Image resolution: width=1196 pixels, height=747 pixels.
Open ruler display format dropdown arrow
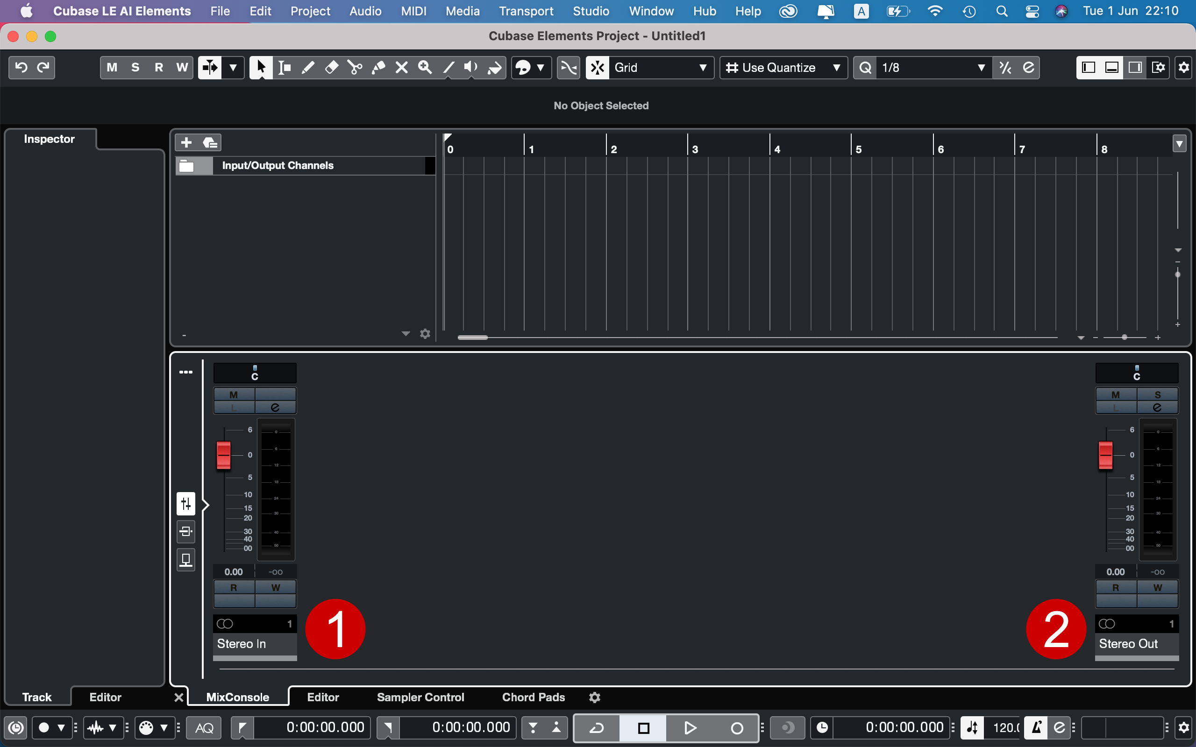[1180, 144]
